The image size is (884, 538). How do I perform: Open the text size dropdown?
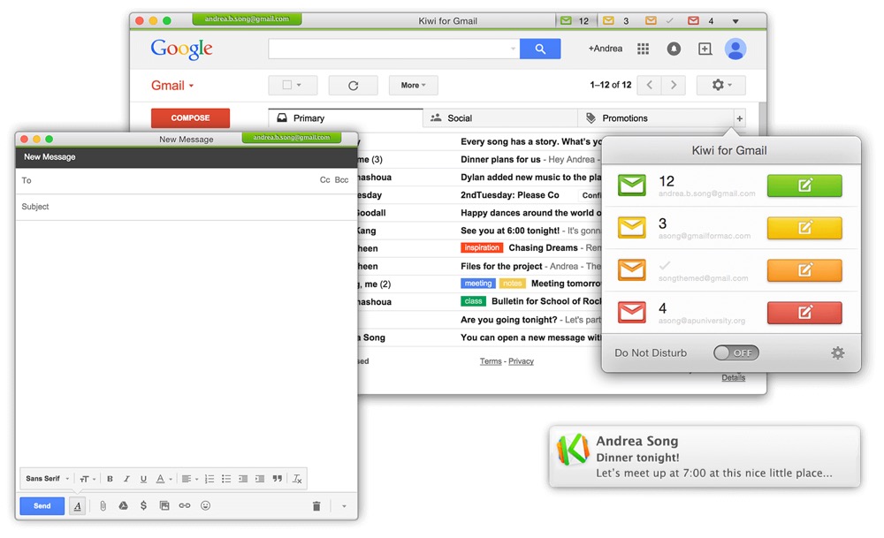tap(87, 479)
